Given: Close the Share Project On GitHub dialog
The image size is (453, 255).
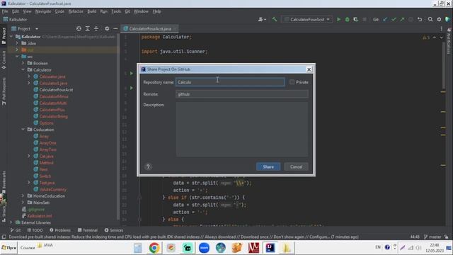Looking at the screenshot, I should [x=309, y=69].
